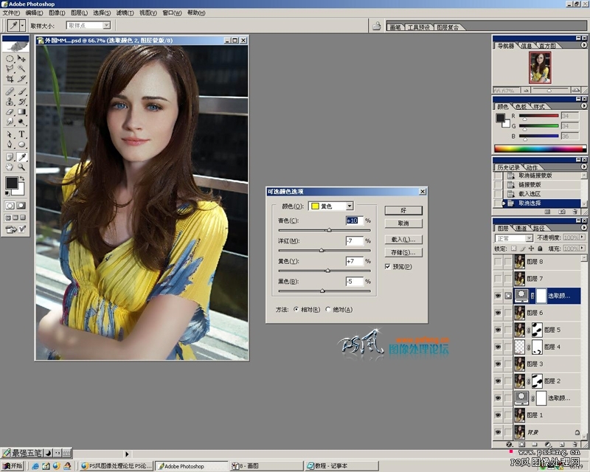
Task: Select the Clone Stamp tool
Action: pyautogui.click(x=10, y=102)
